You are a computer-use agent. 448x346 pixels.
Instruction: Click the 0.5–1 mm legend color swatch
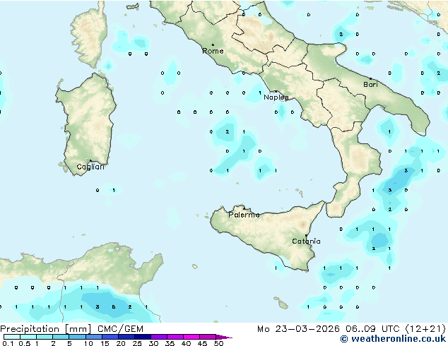pyautogui.click(x=28, y=337)
